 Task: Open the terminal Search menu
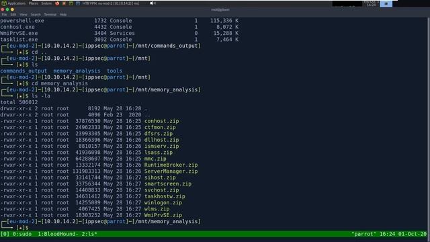[x=36, y=15]
